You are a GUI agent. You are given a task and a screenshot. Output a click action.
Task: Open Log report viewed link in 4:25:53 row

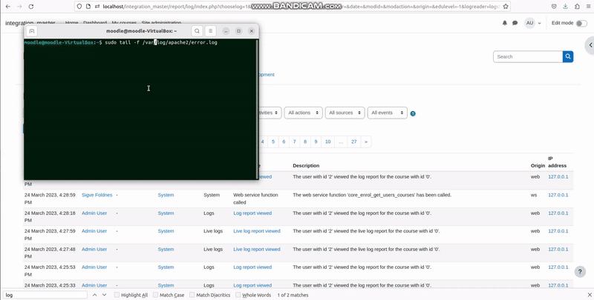tap(252, 267)
